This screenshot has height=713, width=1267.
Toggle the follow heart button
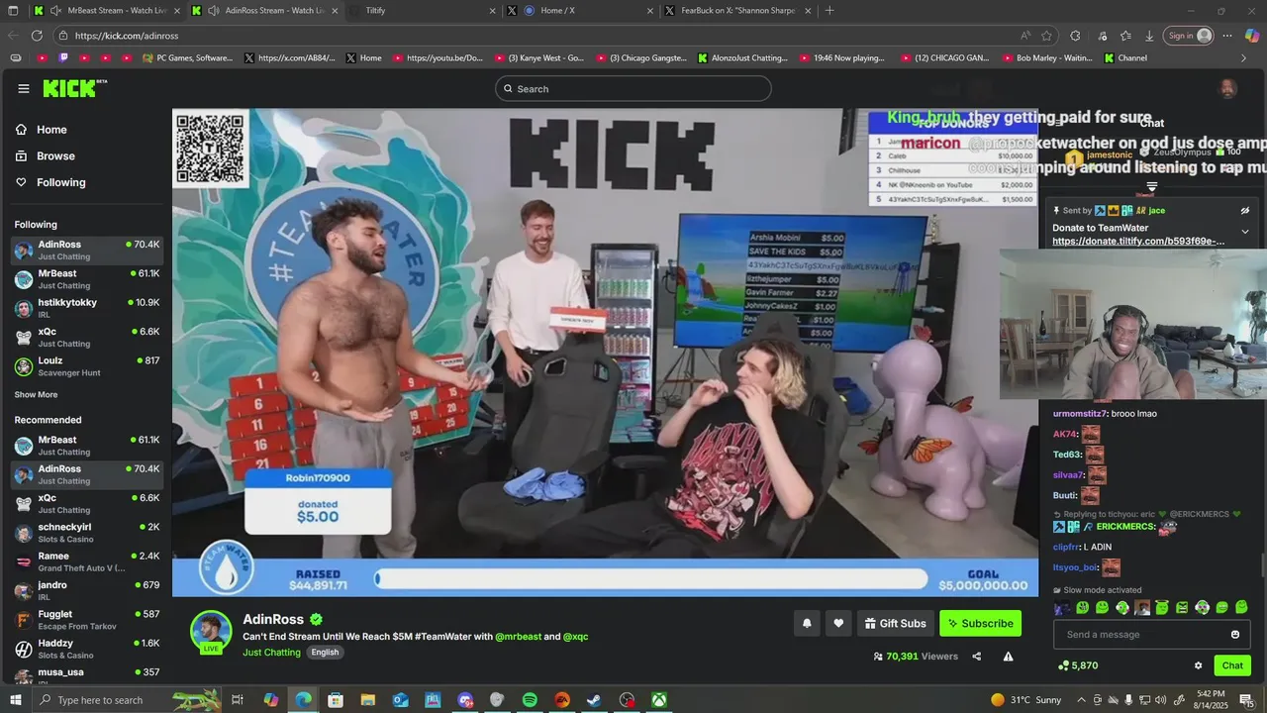pyautogui.click(x=838, y=624)
